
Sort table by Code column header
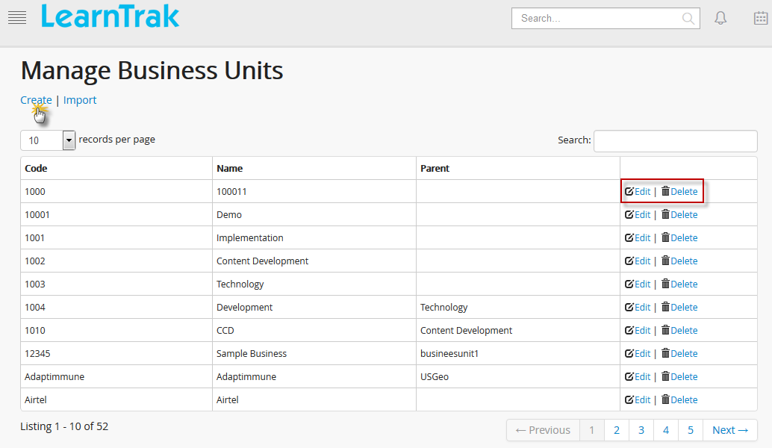(36, 169)
